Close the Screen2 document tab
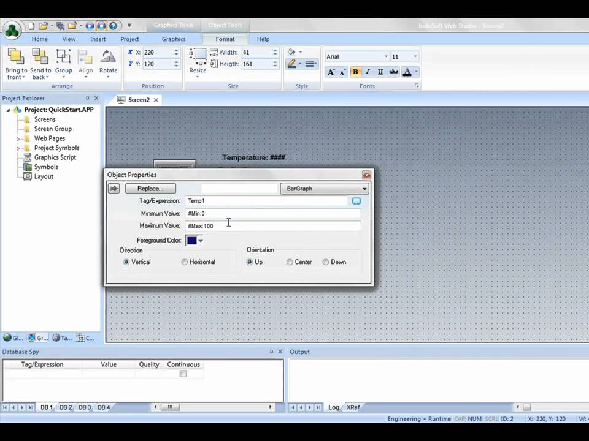This screenshot has width=589, height=441. click(x=155, y=100)
